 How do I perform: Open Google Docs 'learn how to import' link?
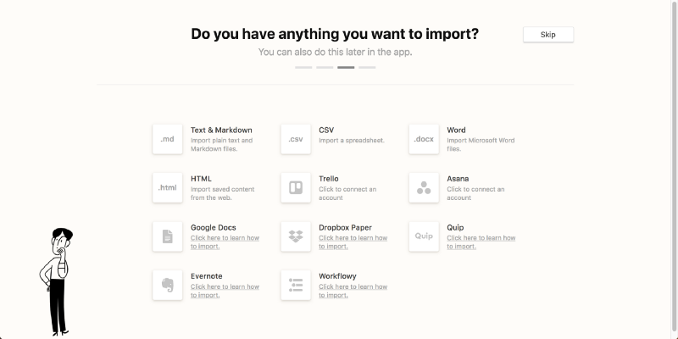pos(225,242)
